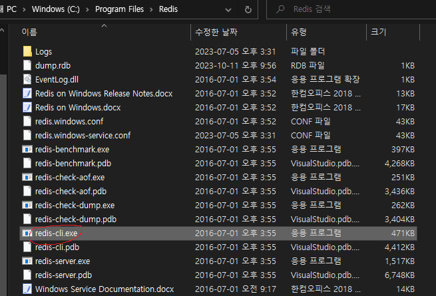Click the redis-cli.pdb file icon

pos(27,247)
